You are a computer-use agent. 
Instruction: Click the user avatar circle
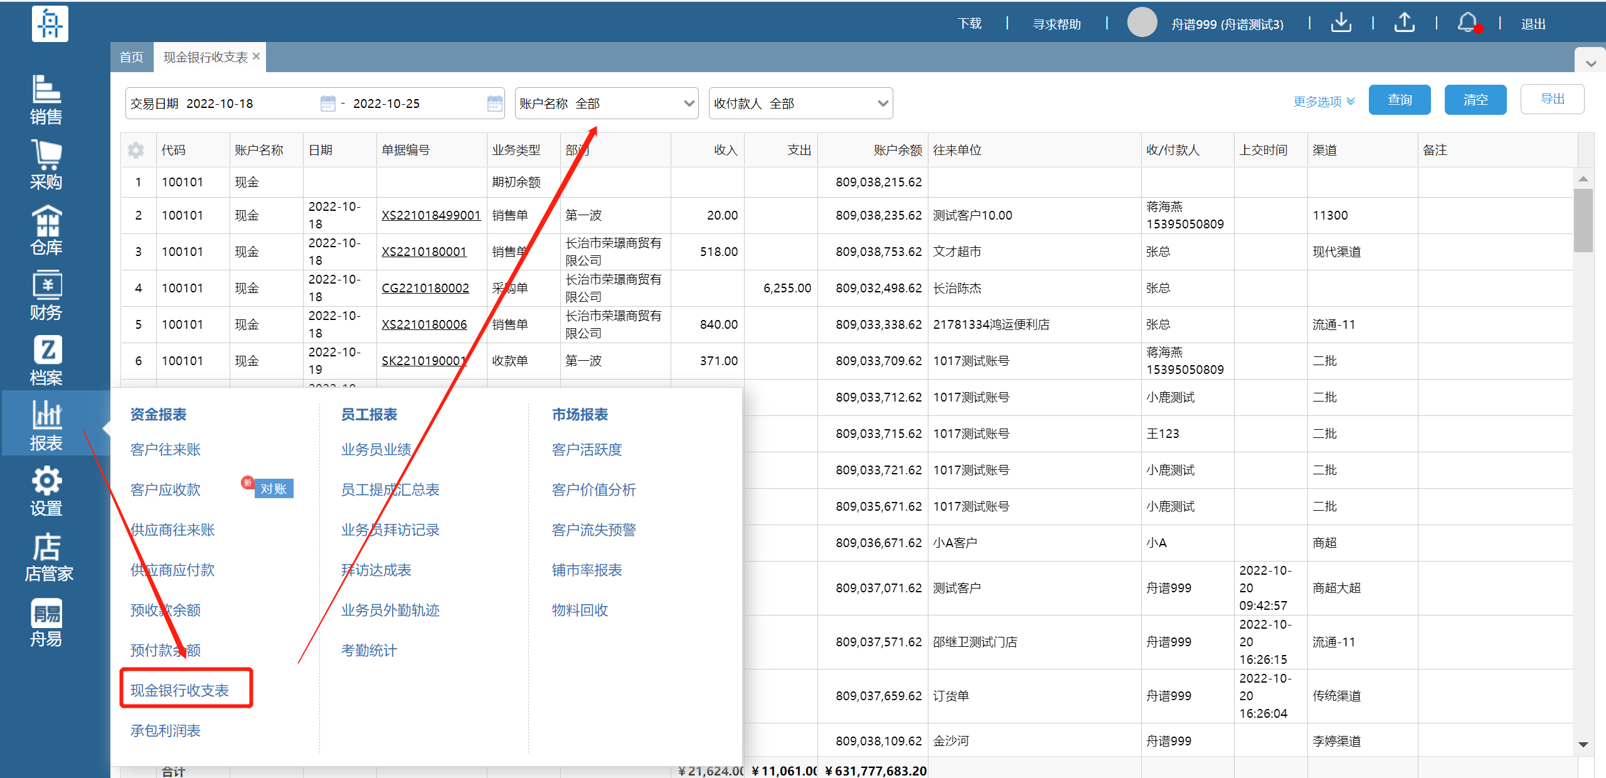tap(1142, 23)
